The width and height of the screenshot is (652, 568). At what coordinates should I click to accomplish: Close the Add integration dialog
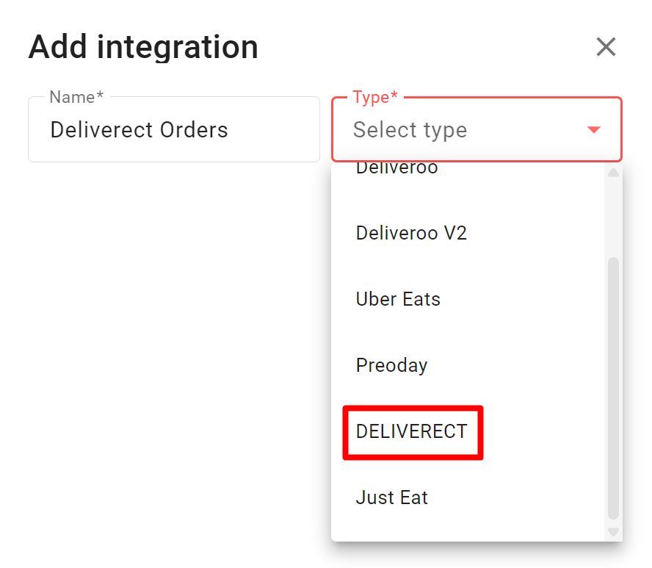[606, 47]
